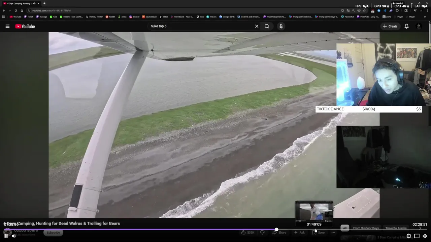
Task: Open the more actions ellipsis menu
Action: coord(333,233)
